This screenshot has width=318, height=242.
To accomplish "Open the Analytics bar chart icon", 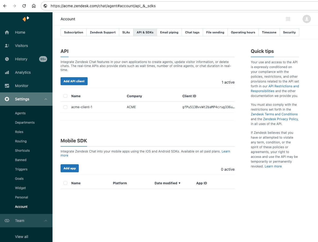I will [x=7, y=72].
